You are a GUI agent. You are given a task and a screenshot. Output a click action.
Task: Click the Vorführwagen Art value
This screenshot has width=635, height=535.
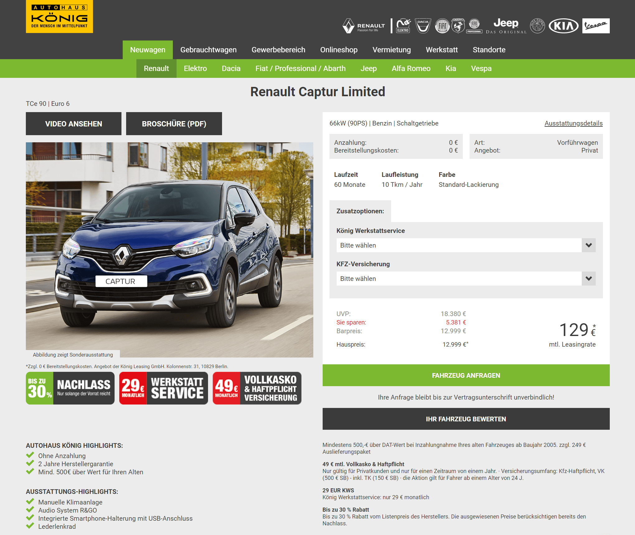577,143
